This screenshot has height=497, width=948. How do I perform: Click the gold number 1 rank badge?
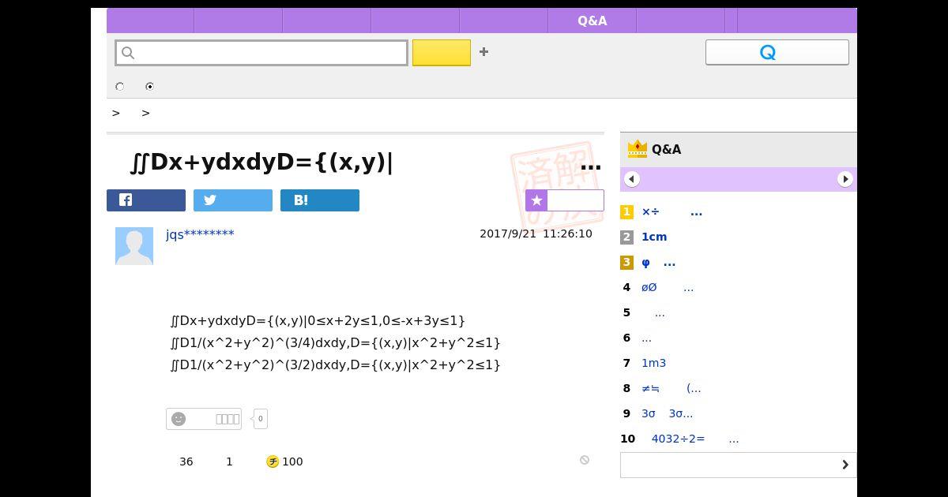[x=626, y=212]
